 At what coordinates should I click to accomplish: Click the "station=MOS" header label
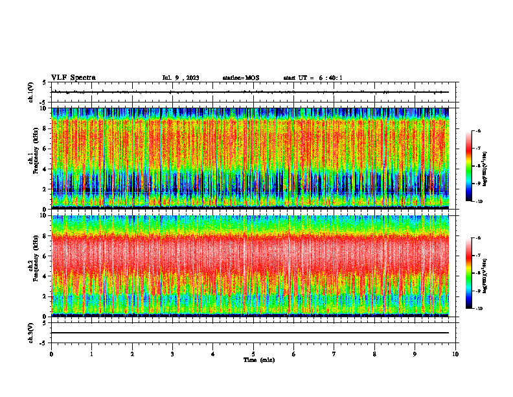coord(241,78)
